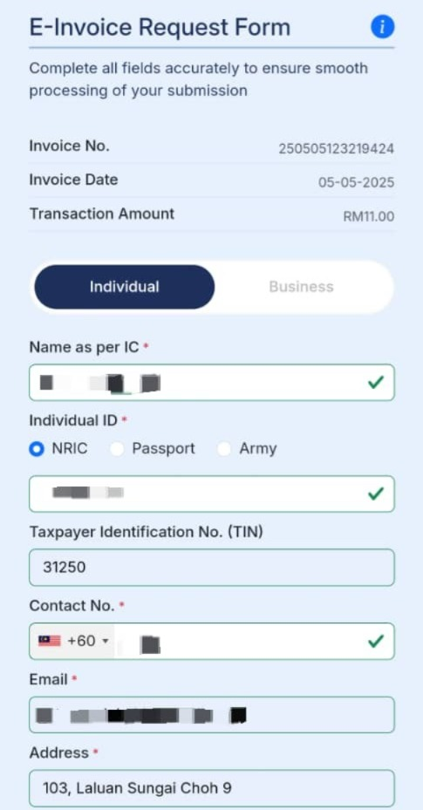Click the Invoice Date 05-05-2025 value

coord(357,182)
